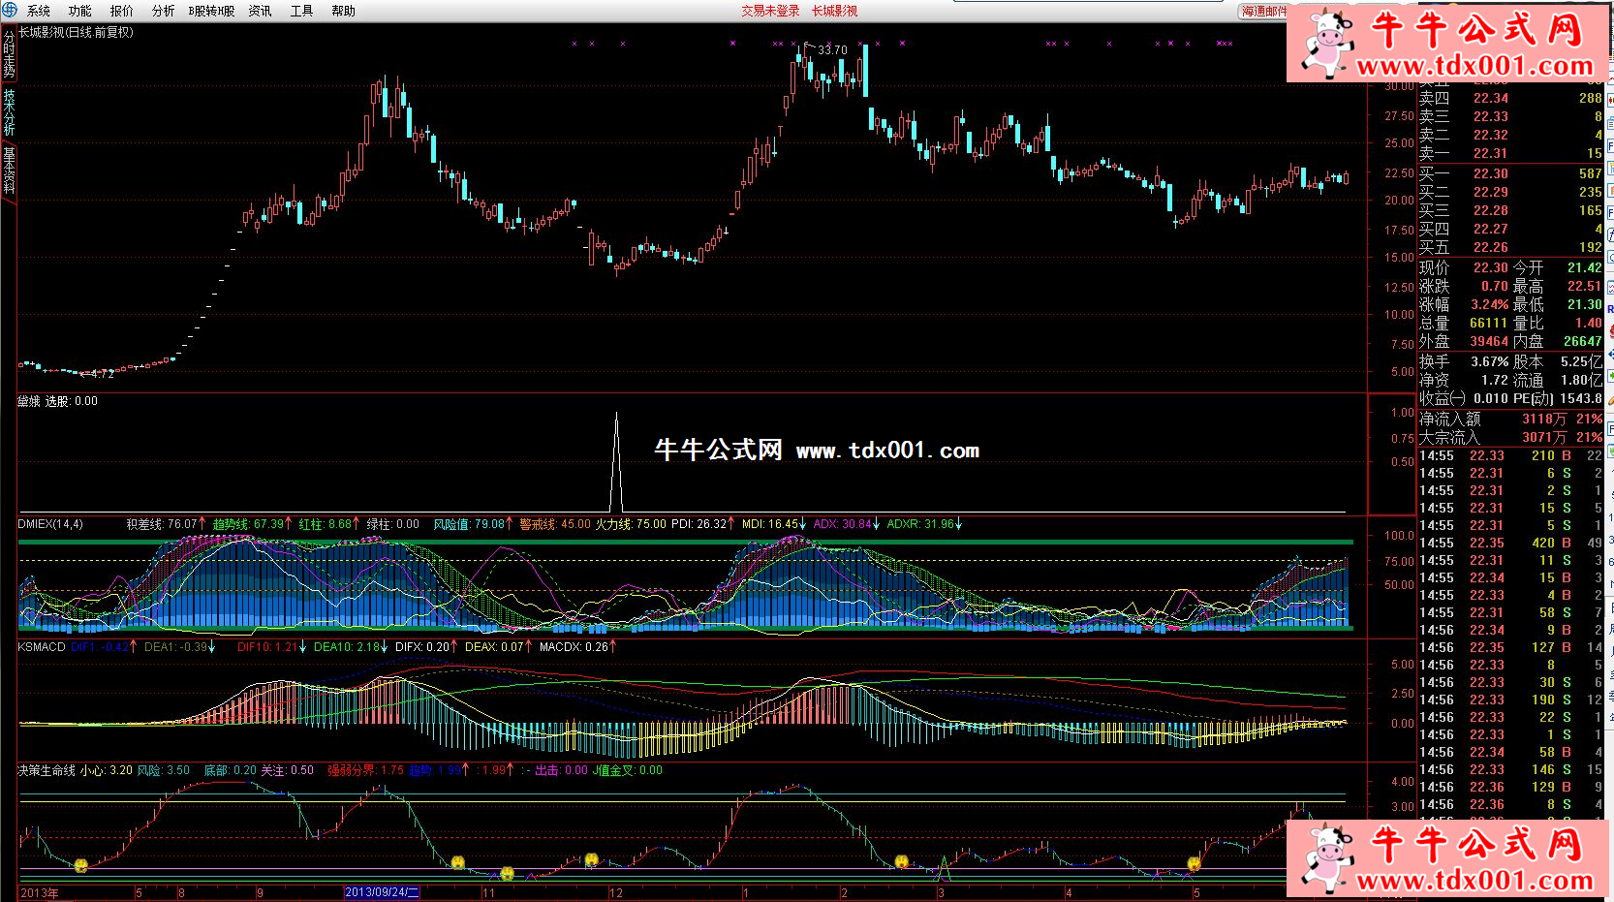This screenshot has width=1614, height=902.
Task: Click the 净流入额 3118万 row
Action: pyautogui.click(x=1510, y=419)
